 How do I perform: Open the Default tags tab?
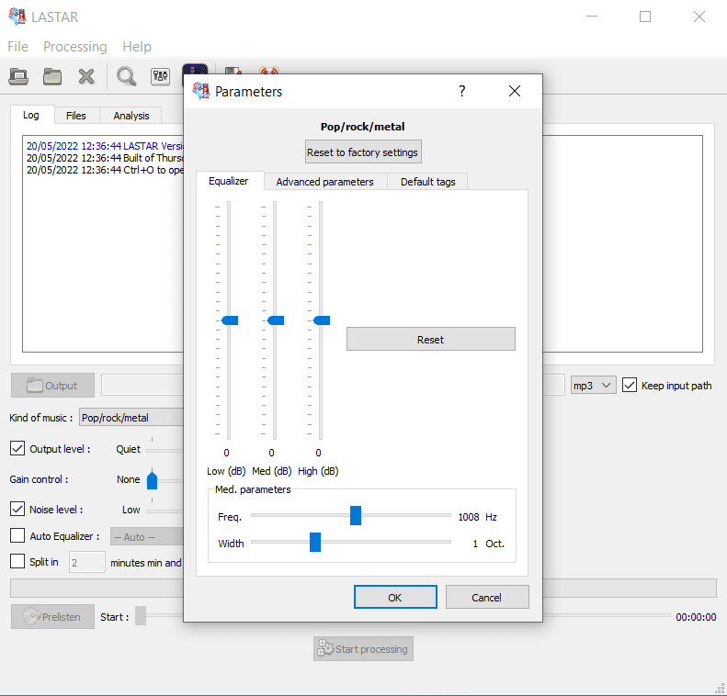coord(427,182)
